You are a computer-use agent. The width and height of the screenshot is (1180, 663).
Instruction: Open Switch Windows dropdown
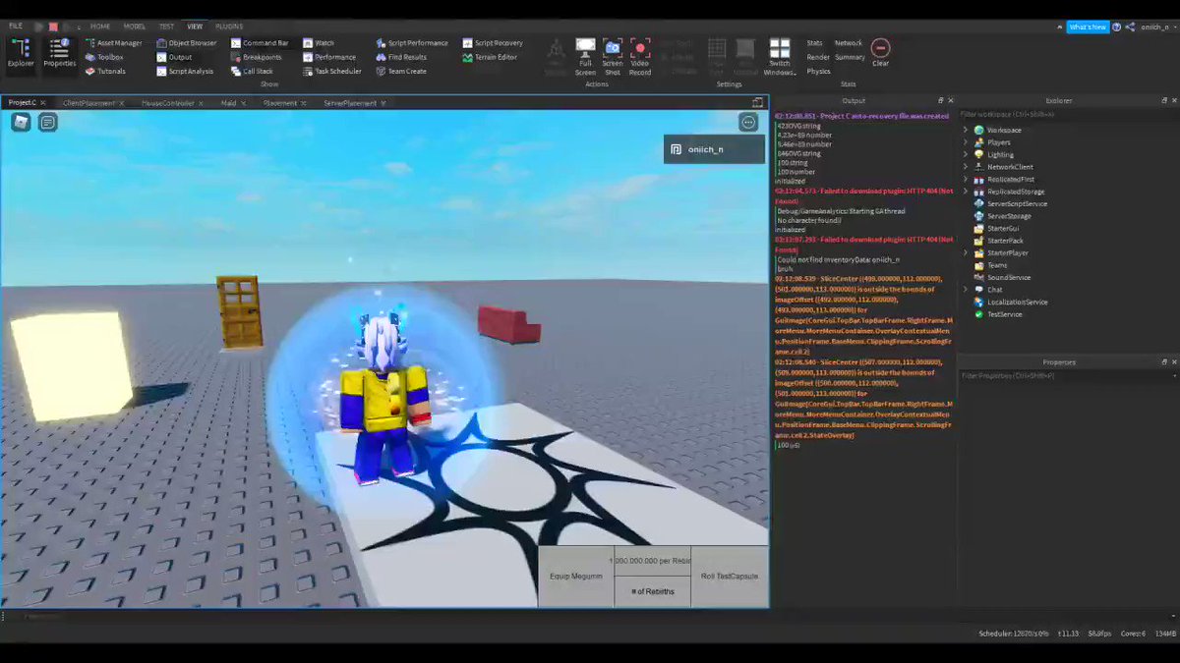(x=780, y=57)
